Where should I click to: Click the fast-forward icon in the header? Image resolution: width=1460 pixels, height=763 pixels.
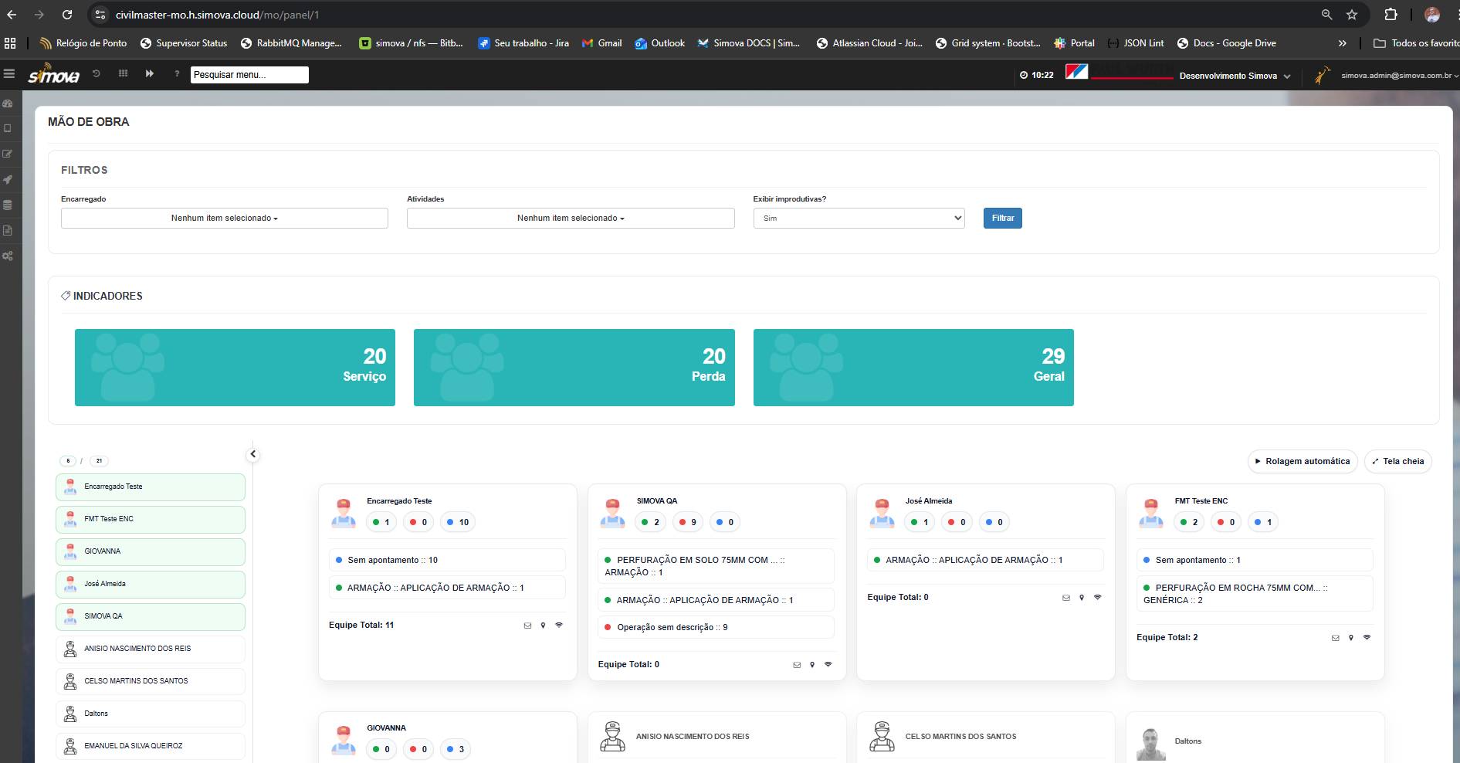pyautogui.click(x=150, y=74)
